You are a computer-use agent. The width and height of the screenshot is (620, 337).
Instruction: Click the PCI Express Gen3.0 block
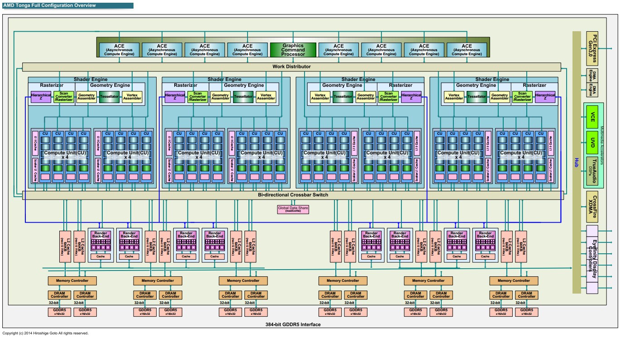click(591, 48)
